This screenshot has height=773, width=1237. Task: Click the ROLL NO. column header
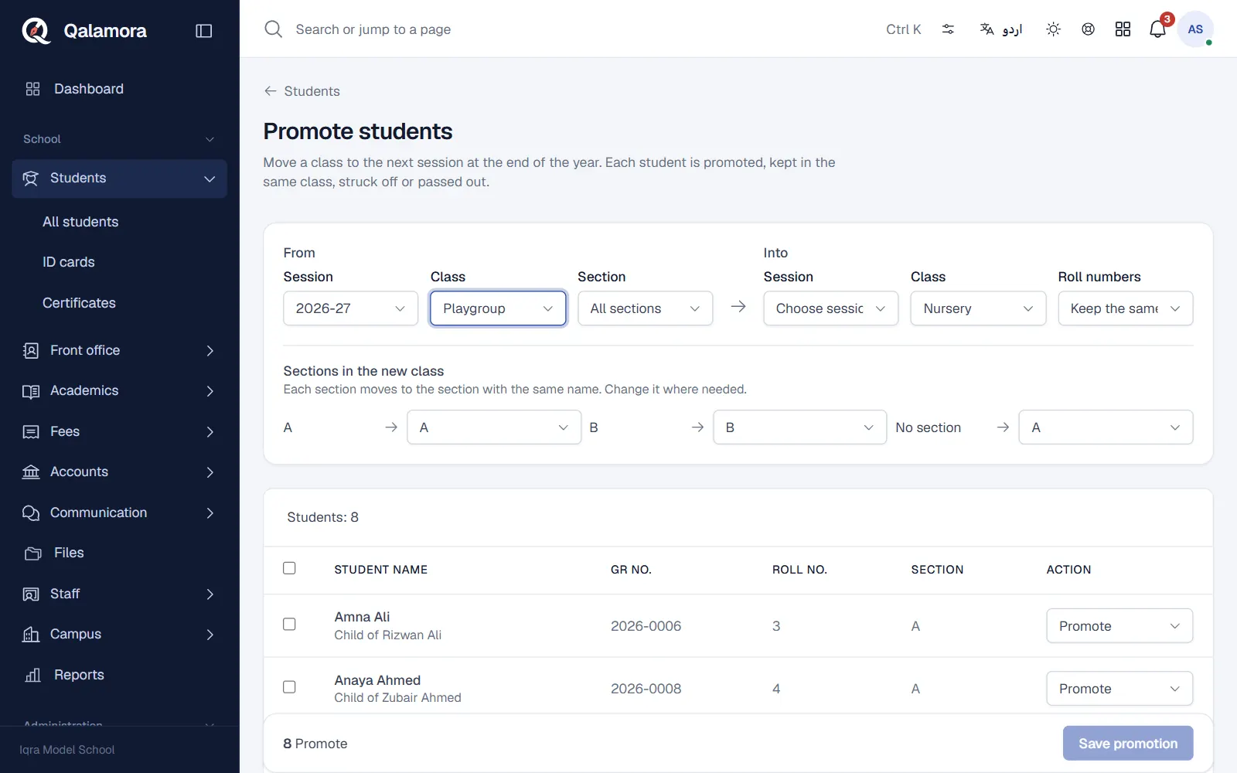[x=799, y=570]
